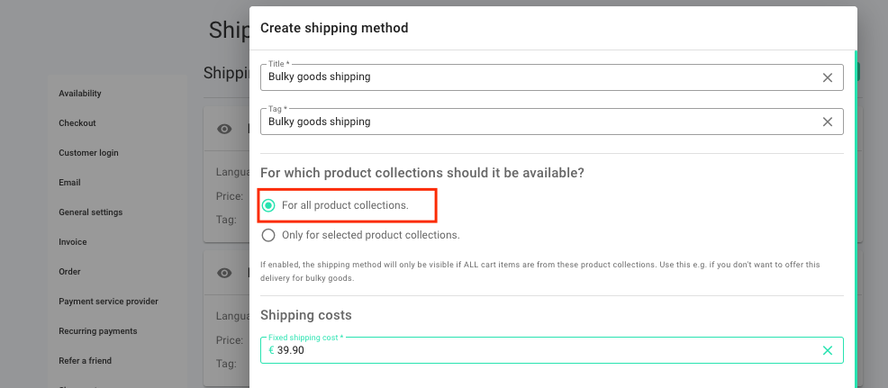Open Availability settings in sidebar
The image size is (888, 388).
click(80, 94)
